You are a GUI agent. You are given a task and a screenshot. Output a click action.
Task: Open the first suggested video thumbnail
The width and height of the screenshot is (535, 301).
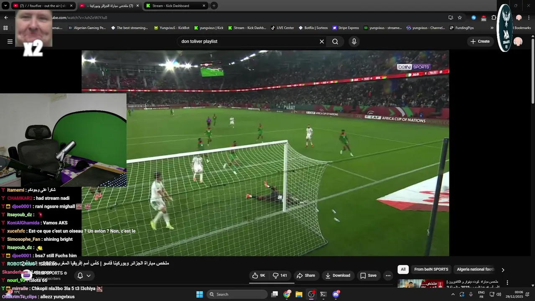(x=420, y=283)
